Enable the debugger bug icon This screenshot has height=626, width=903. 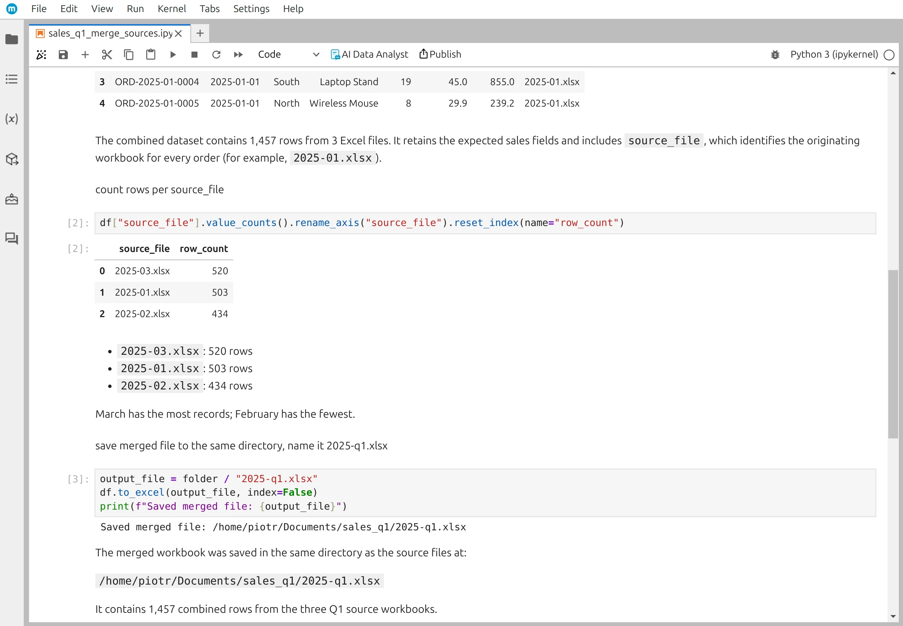(775, 55)
